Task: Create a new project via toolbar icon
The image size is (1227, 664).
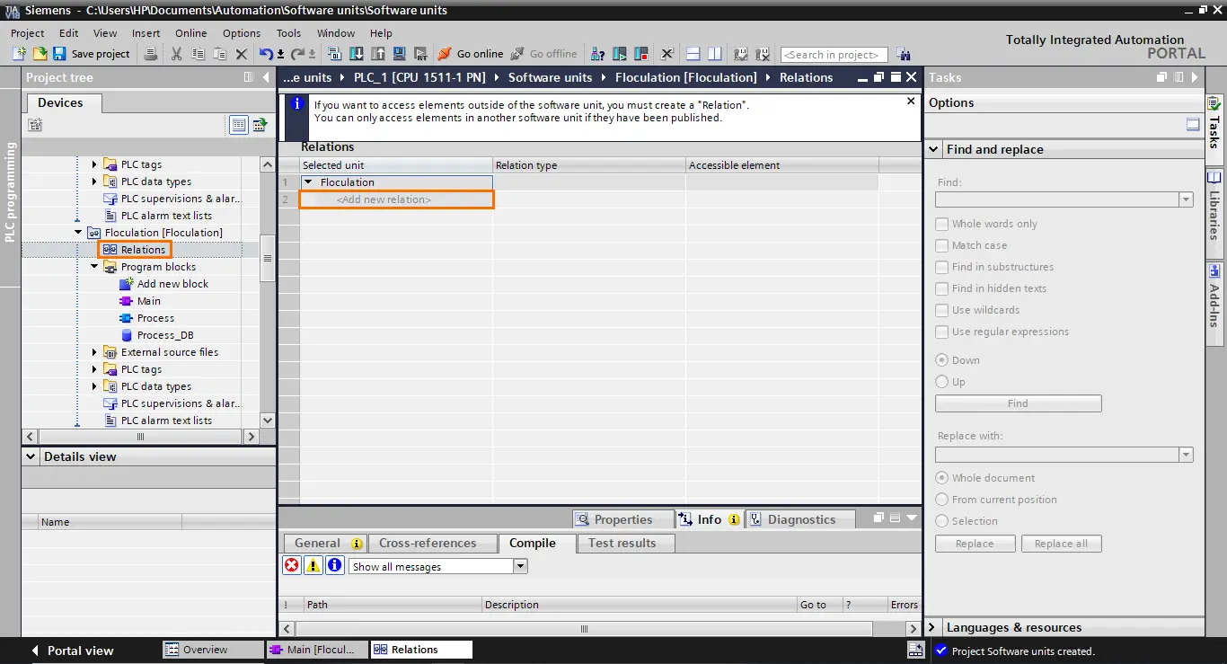Action: [x=20, y=54]
